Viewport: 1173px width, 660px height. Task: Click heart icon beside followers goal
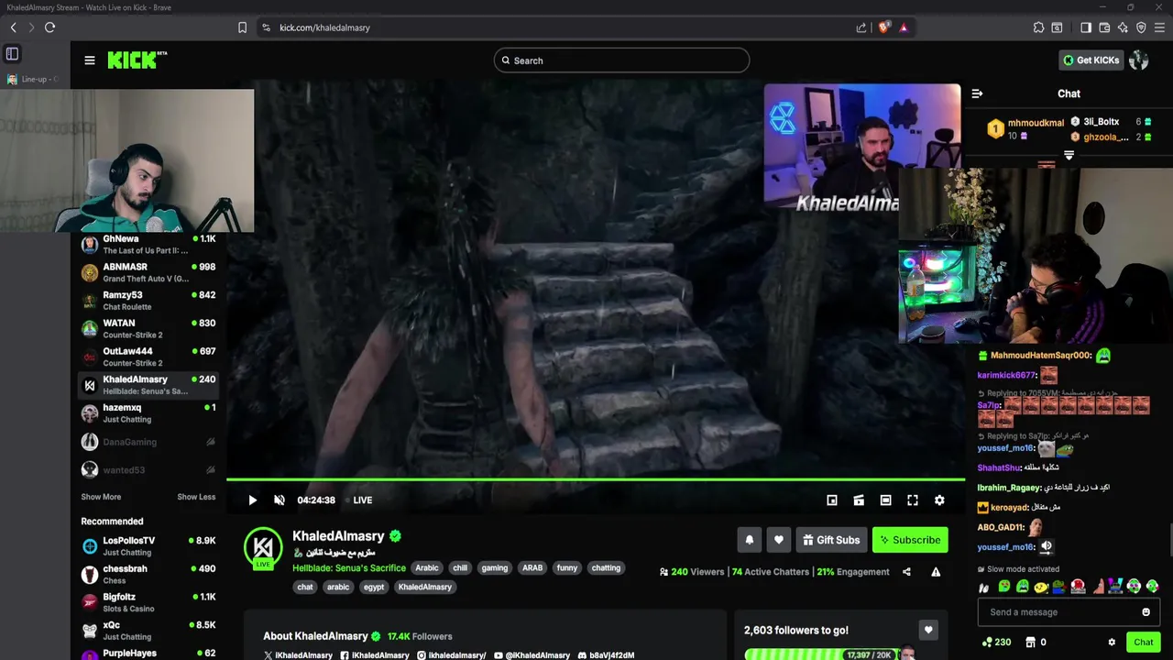pyautogui.click(x=928, y=631)
